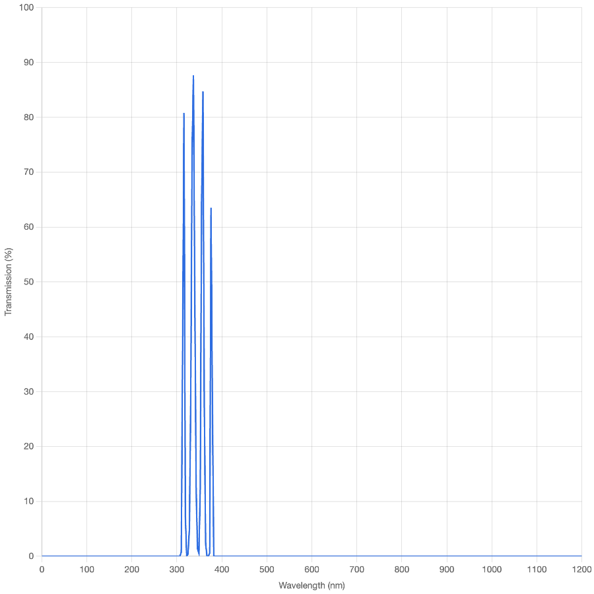Click the tallest peak of the blue spectrum curve
Screen dimensions: 594x594
pyautogui.click(x=193, y=77)
